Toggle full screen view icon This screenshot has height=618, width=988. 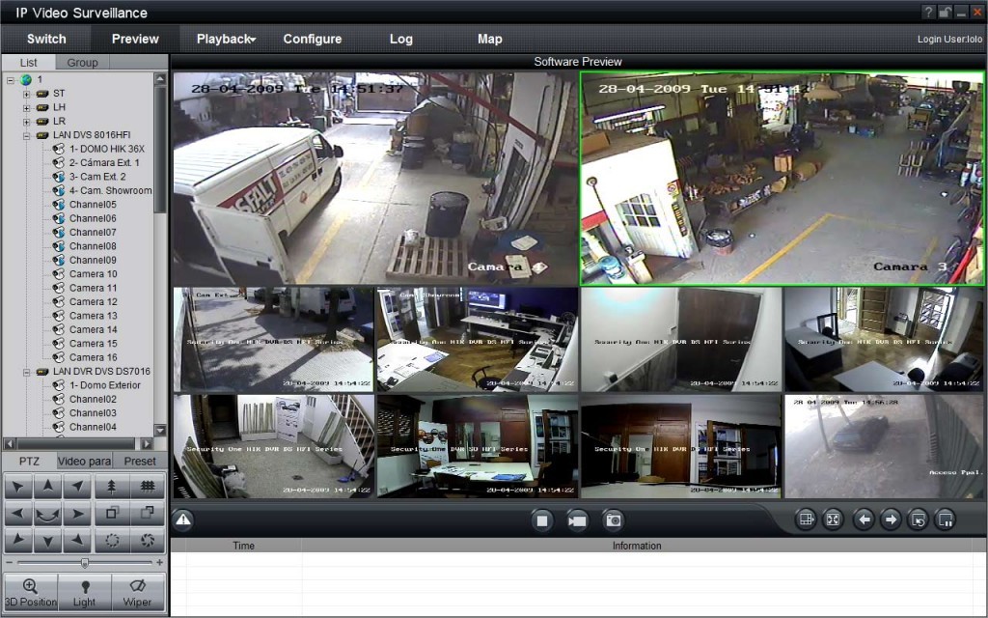point(833,520)
